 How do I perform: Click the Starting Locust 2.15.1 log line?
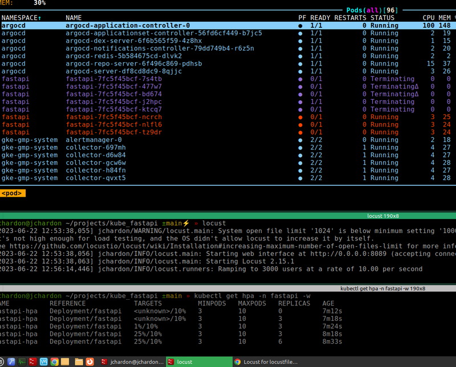tap(147, 262)
